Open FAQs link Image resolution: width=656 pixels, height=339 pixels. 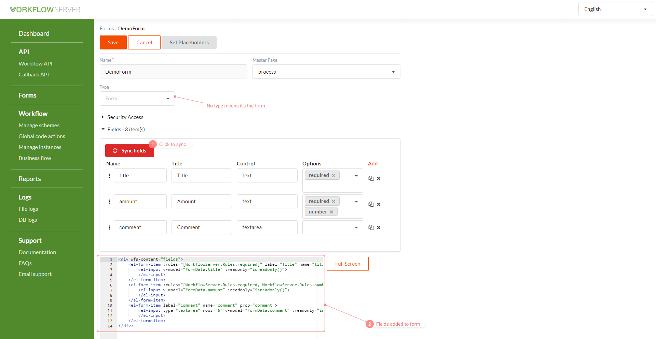click(x=25, y=263)
